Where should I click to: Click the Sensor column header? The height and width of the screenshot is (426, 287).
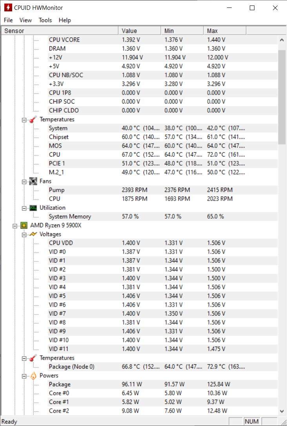click(60, 31)
